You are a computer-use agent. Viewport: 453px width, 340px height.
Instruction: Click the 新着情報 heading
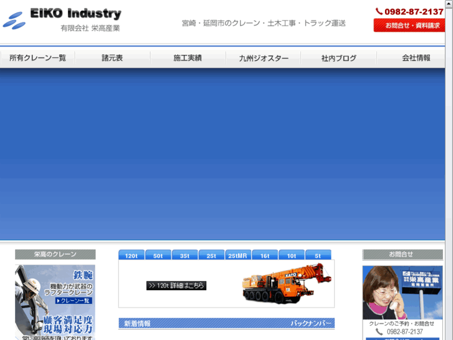[137, 323]
